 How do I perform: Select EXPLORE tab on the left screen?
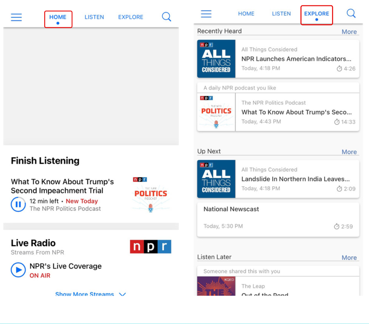(x=131, y=17)
